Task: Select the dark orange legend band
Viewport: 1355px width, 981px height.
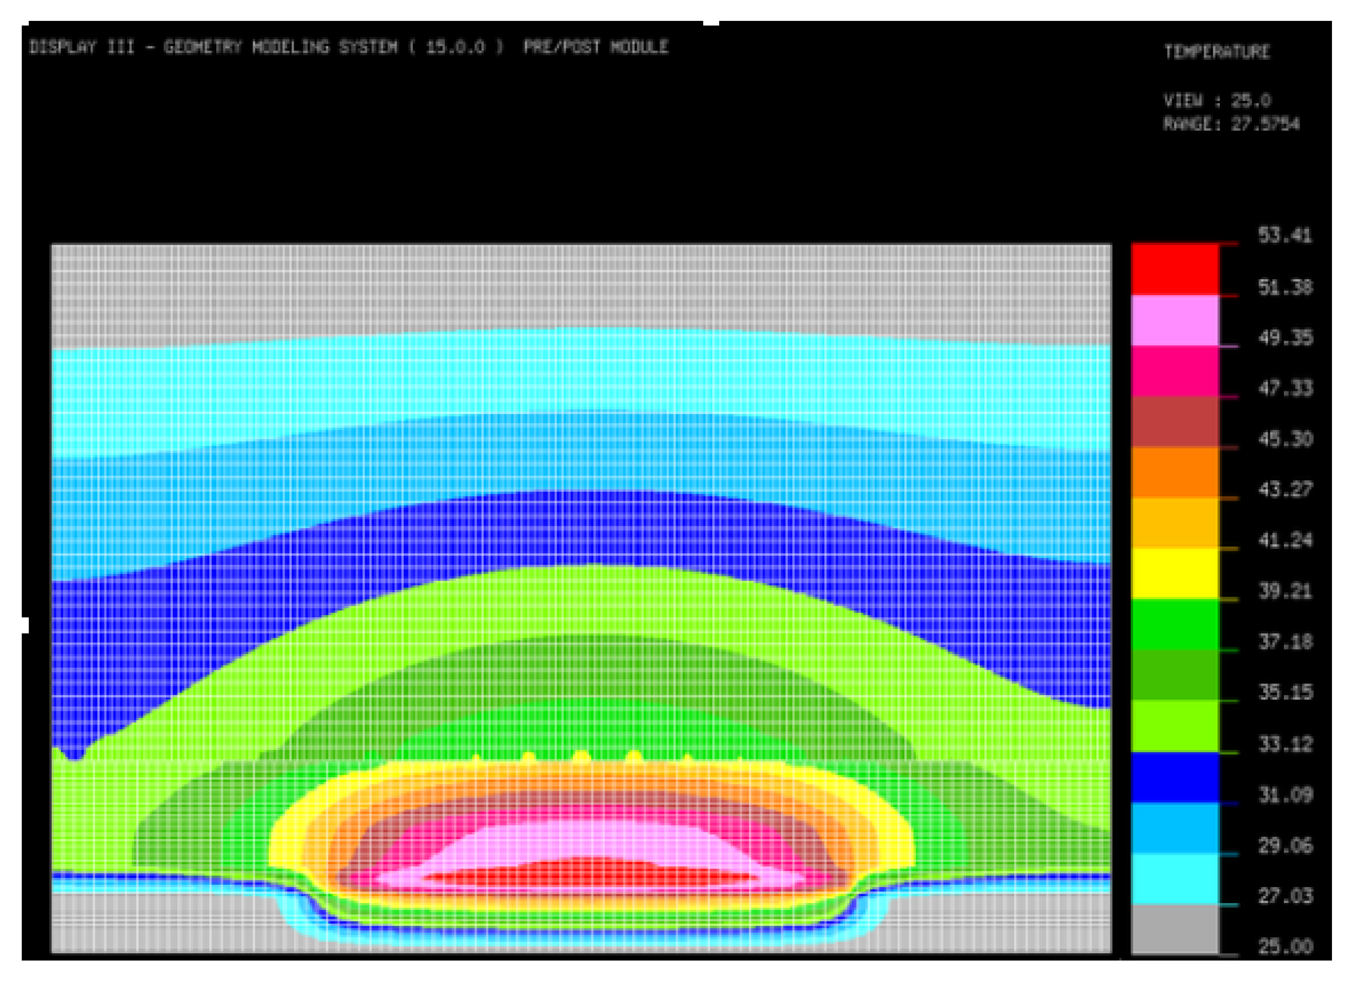Action: (1175, 472)
